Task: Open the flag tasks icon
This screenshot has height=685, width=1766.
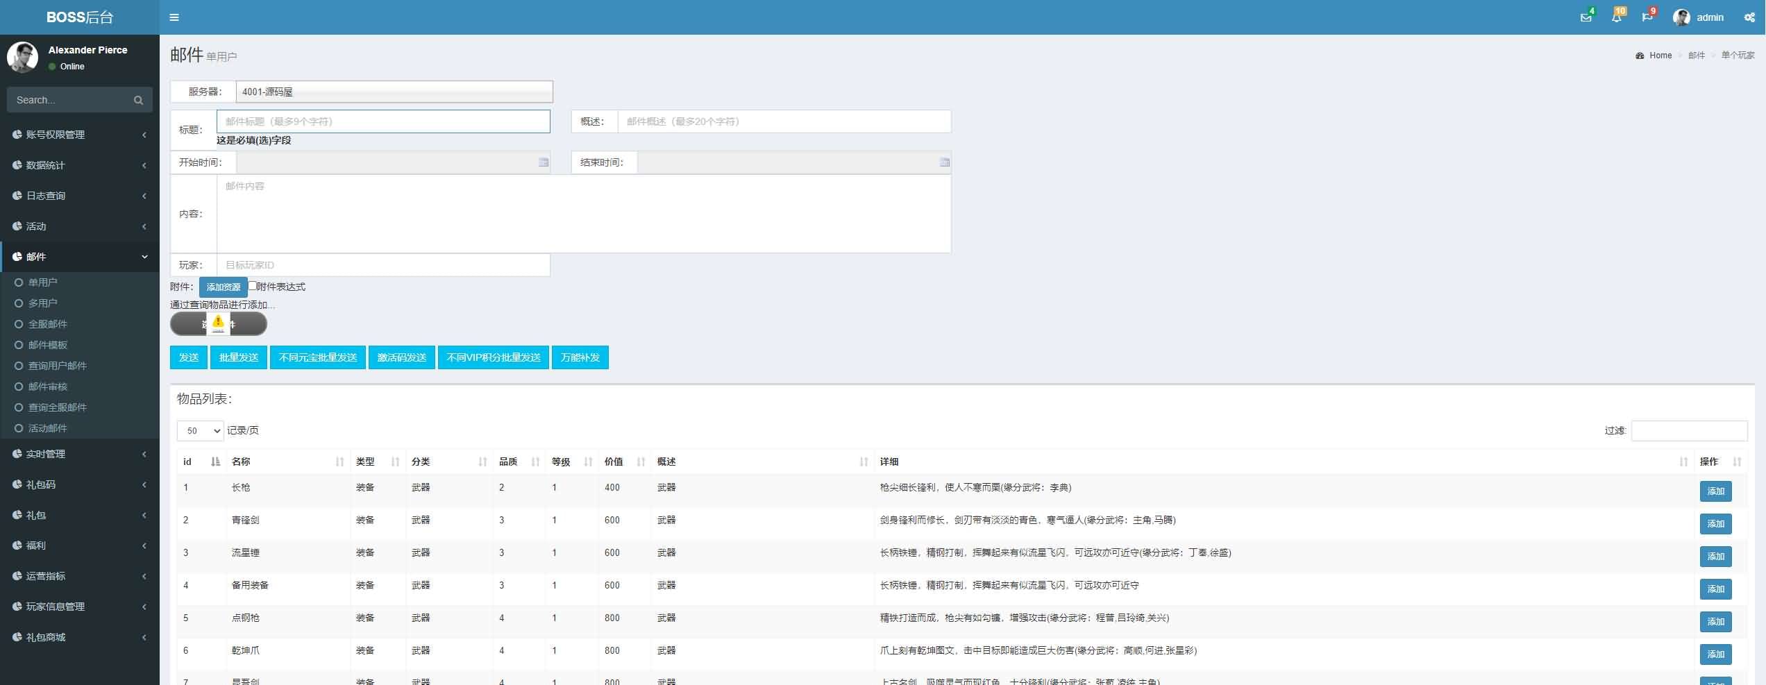Action: tap(1647, 17)
